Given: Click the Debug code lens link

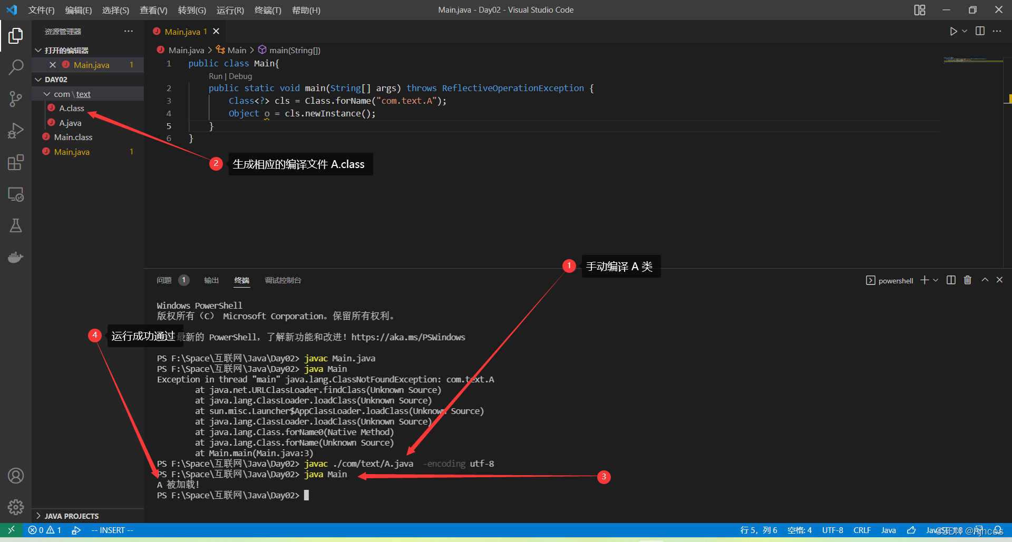Looking at the screenshot, I should pyautogui.click(x=240, y=76).
